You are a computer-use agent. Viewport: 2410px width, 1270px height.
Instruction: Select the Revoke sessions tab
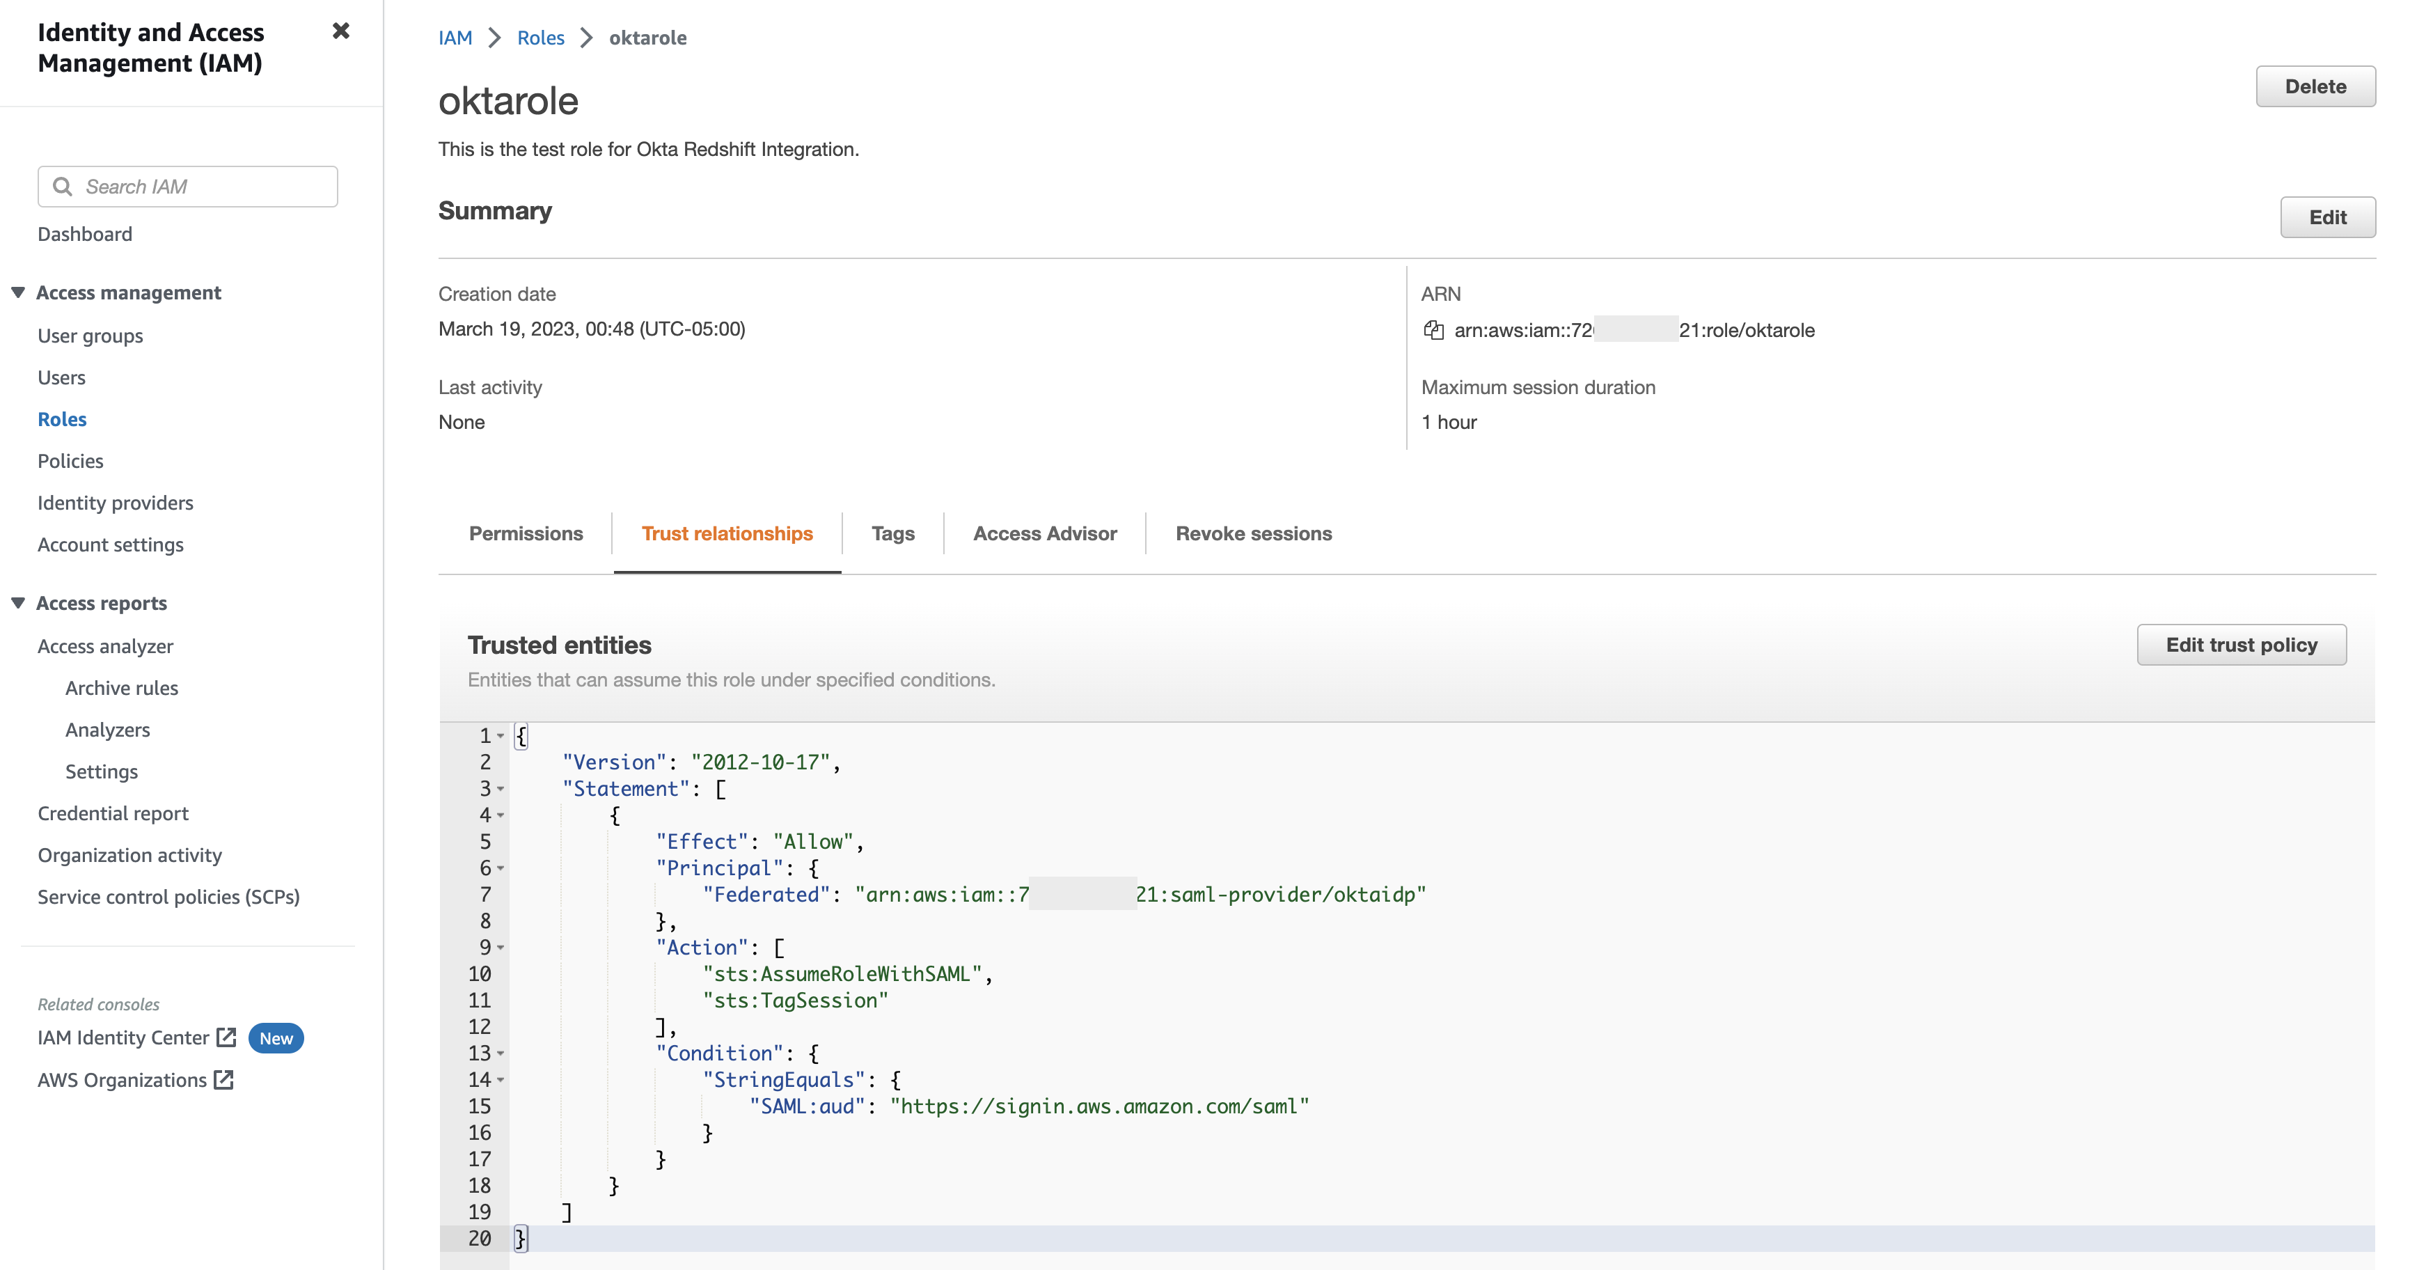[1253, 533]
